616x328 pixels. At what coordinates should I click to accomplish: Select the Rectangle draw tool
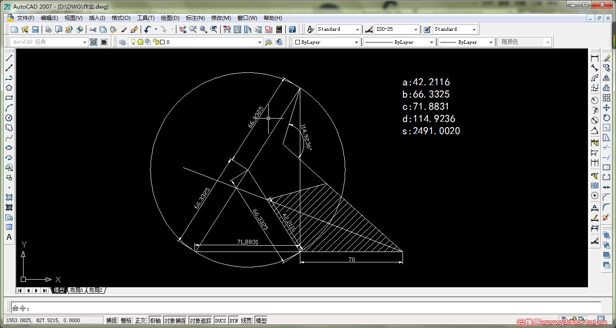9,98
